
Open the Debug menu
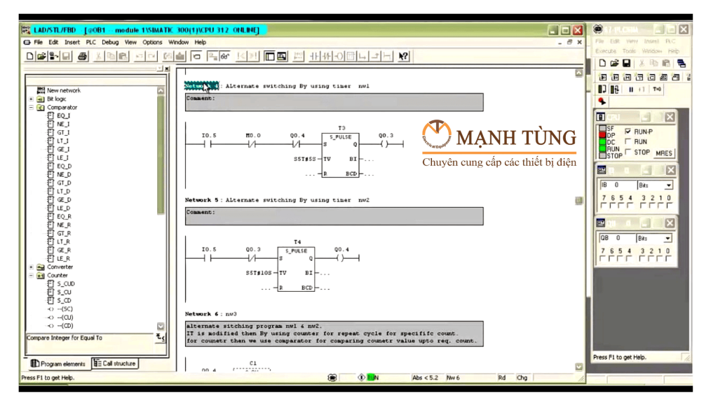point(110,42)
